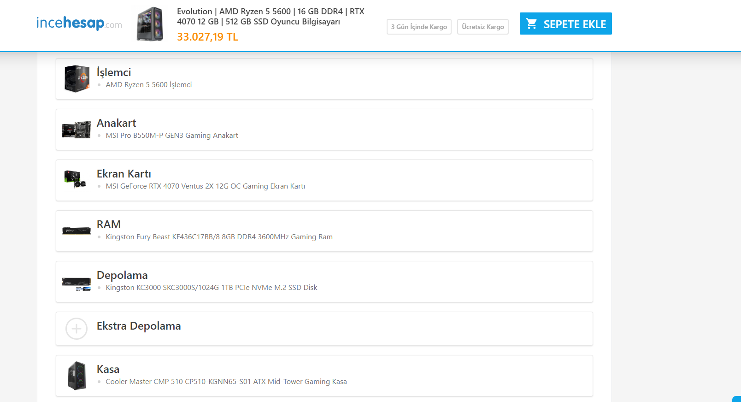Open the Kingston KC3000 SSD image
741x402 pixels.
pos(76,284)
